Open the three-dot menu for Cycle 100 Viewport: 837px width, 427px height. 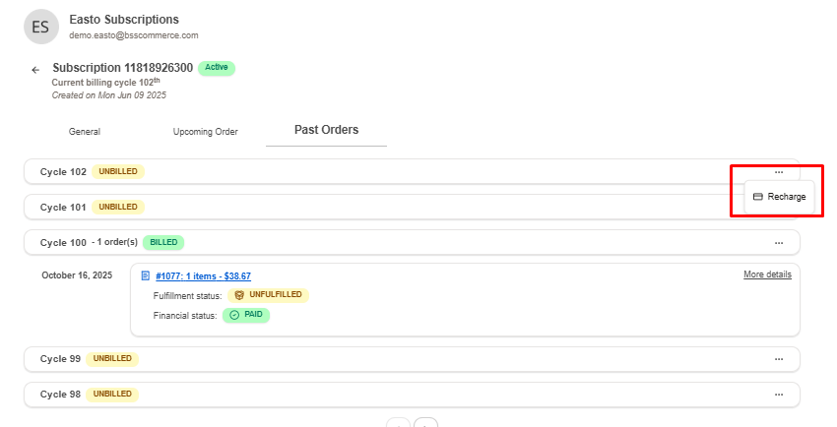[778, 243]
